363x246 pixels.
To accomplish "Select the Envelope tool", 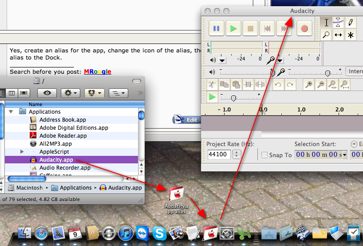I will 338,23.
